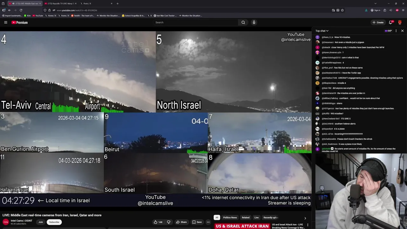Click the live stream video title text
Viewport: 407px width, 229px height.
[x=52, y=215]
